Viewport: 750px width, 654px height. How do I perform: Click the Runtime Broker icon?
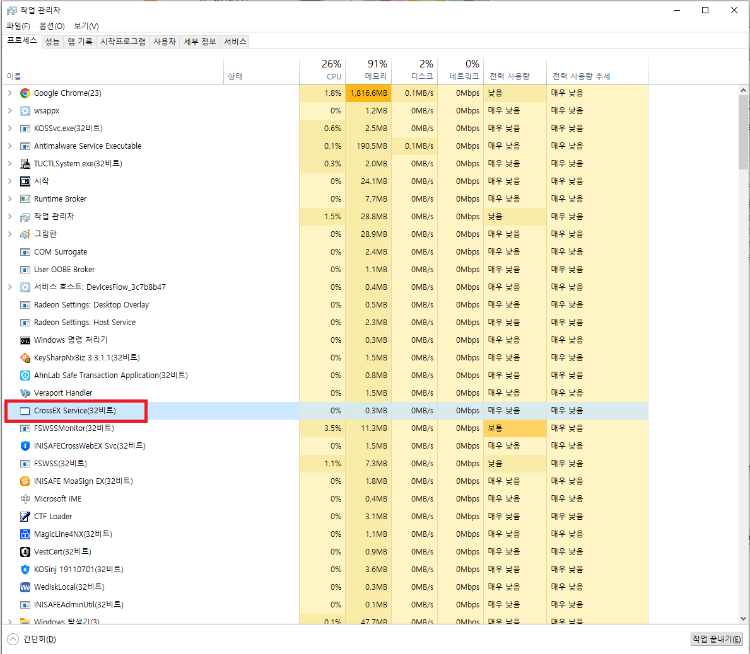[25, 199]
